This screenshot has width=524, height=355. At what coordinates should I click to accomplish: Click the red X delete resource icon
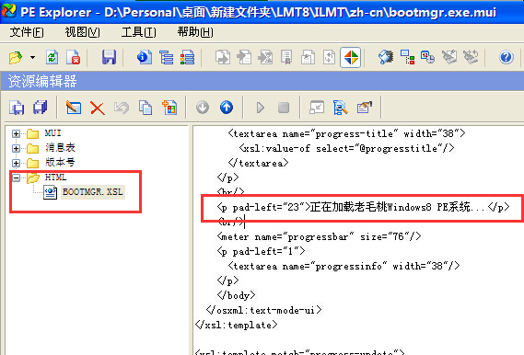98,109
